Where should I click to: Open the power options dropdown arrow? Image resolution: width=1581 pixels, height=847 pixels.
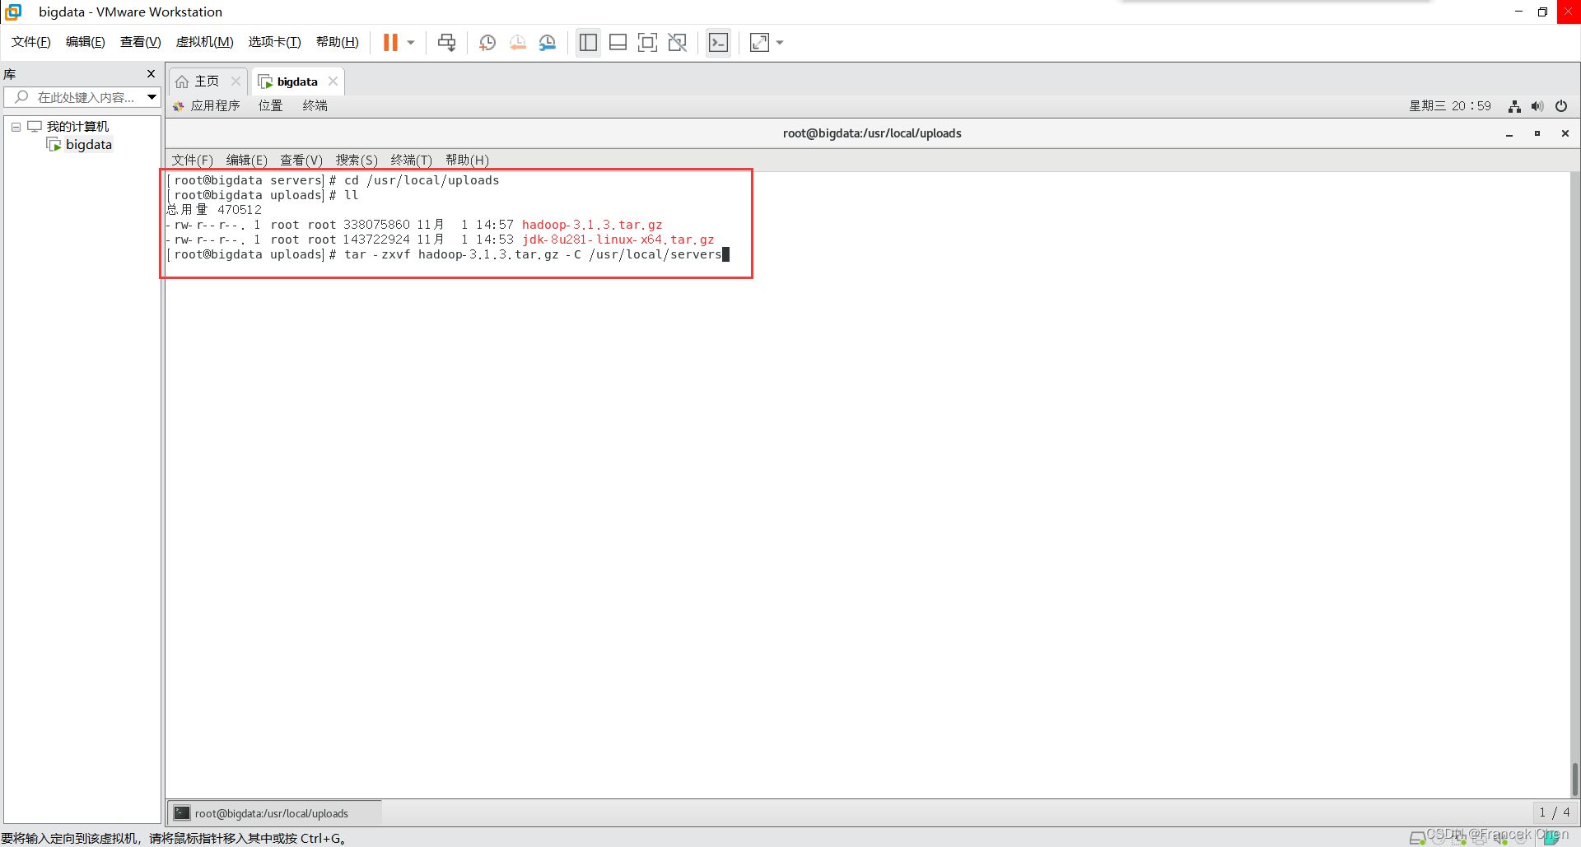[411, 43]
